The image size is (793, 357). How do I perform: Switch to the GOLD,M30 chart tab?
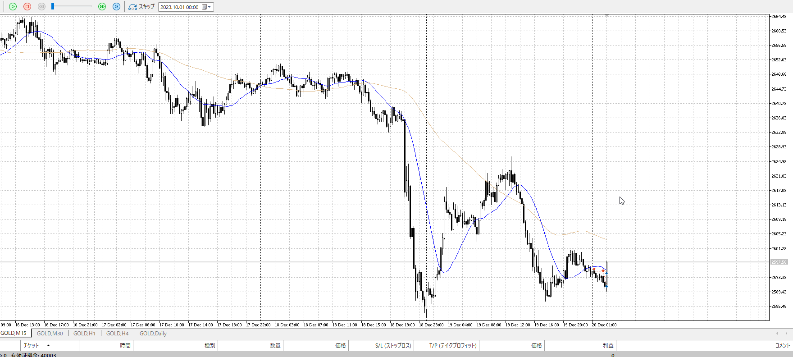pos(50,334)
